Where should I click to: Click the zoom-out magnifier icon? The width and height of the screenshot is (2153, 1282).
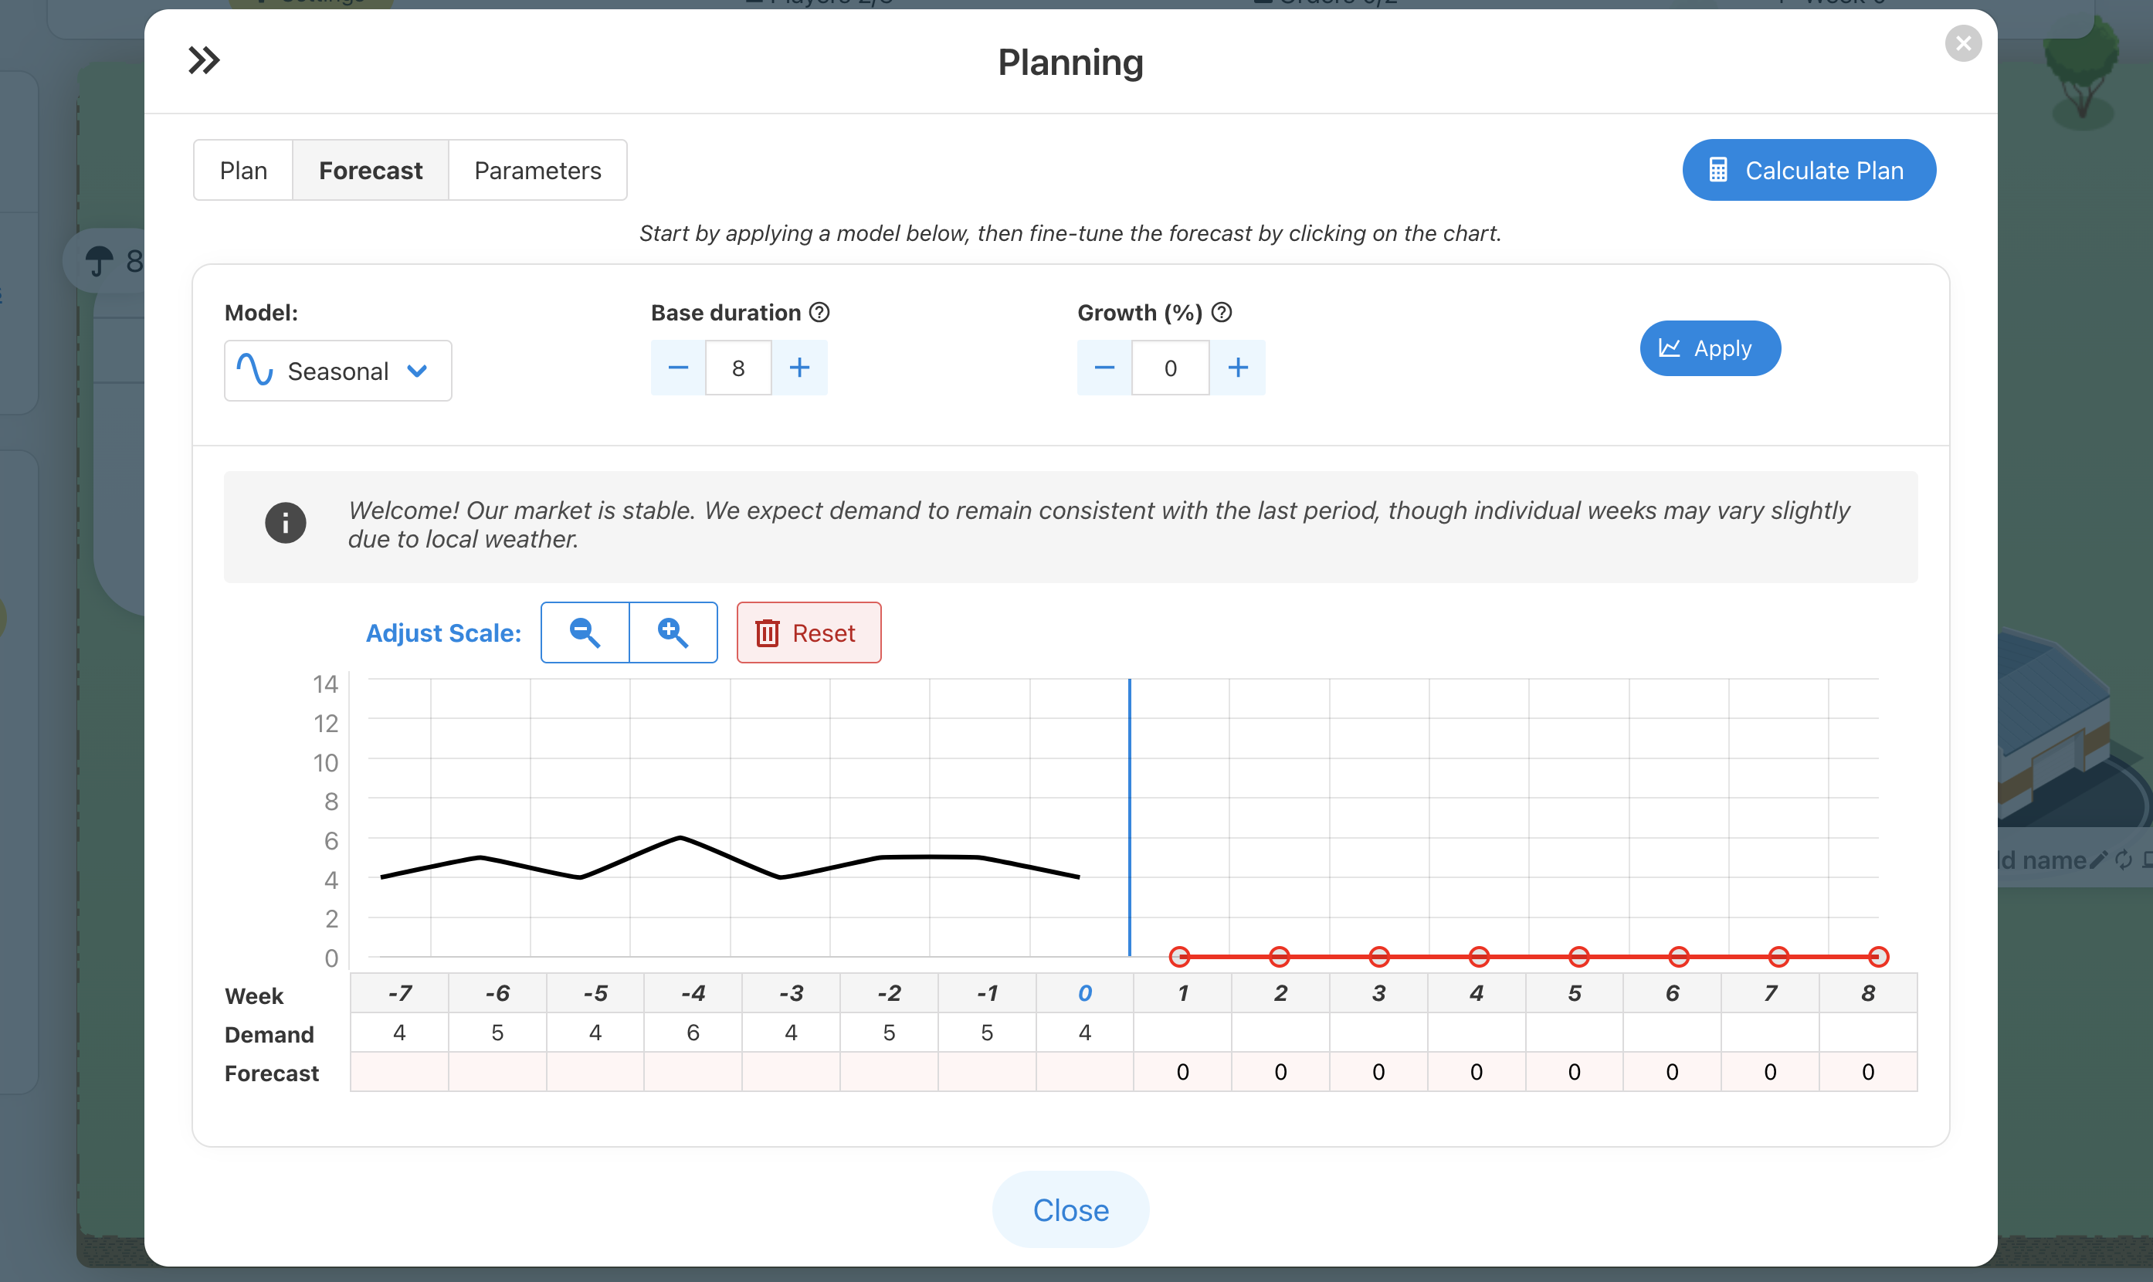pyautogui.click(x=585, y=633)
